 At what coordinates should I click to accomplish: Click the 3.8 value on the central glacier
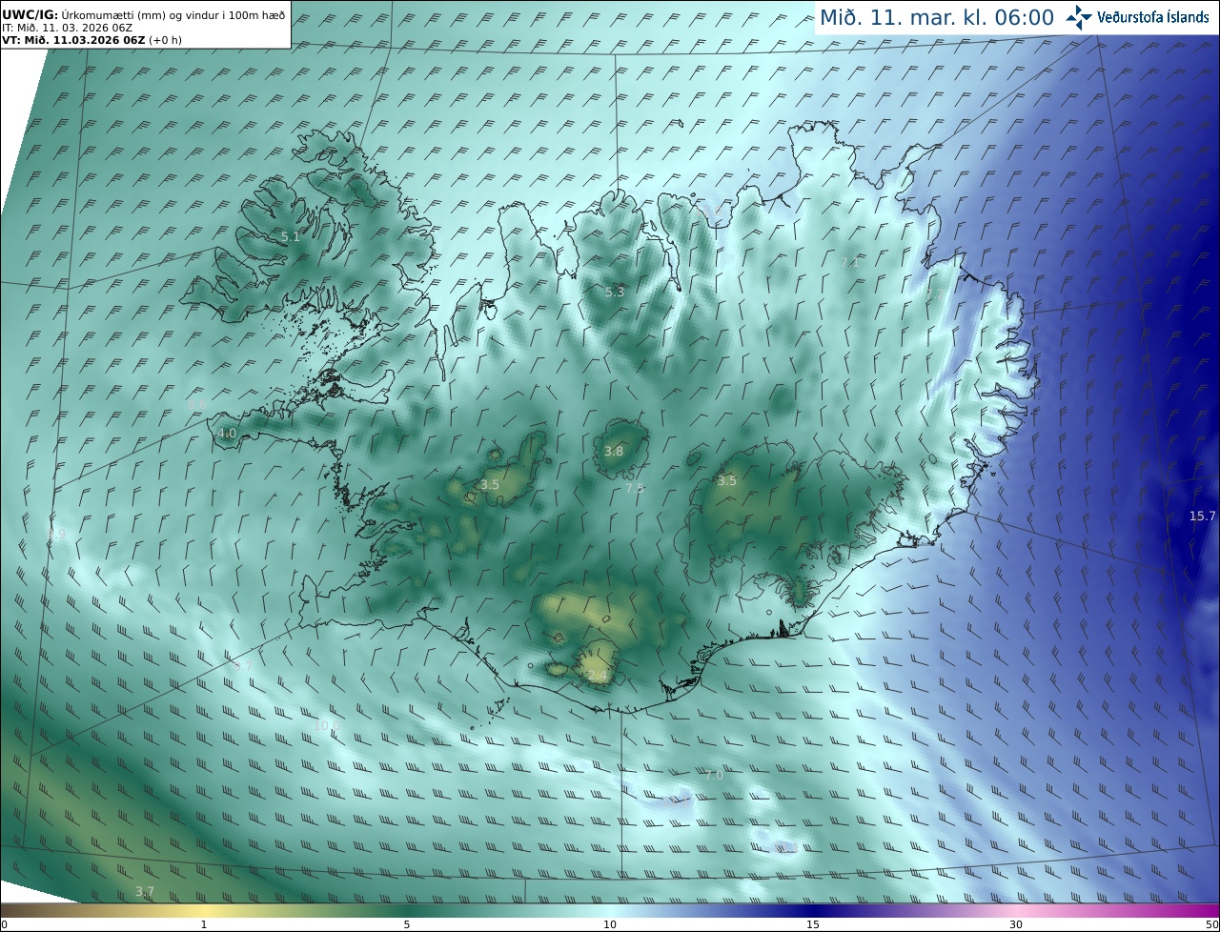click(614, 452)
